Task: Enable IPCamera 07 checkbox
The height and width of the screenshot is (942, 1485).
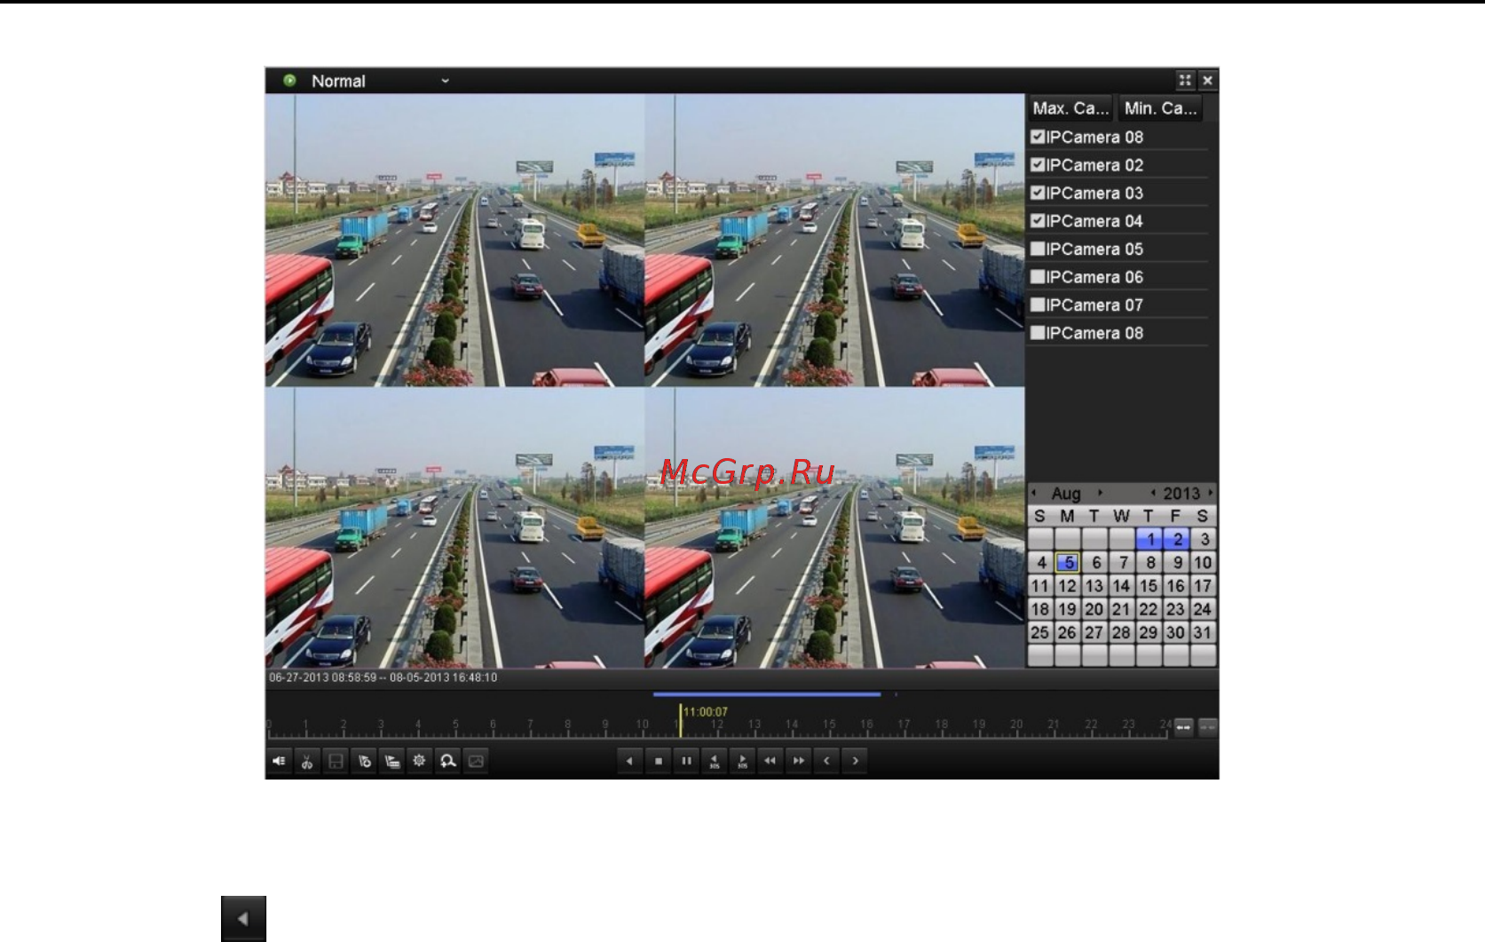Action: pos(1037,305)
